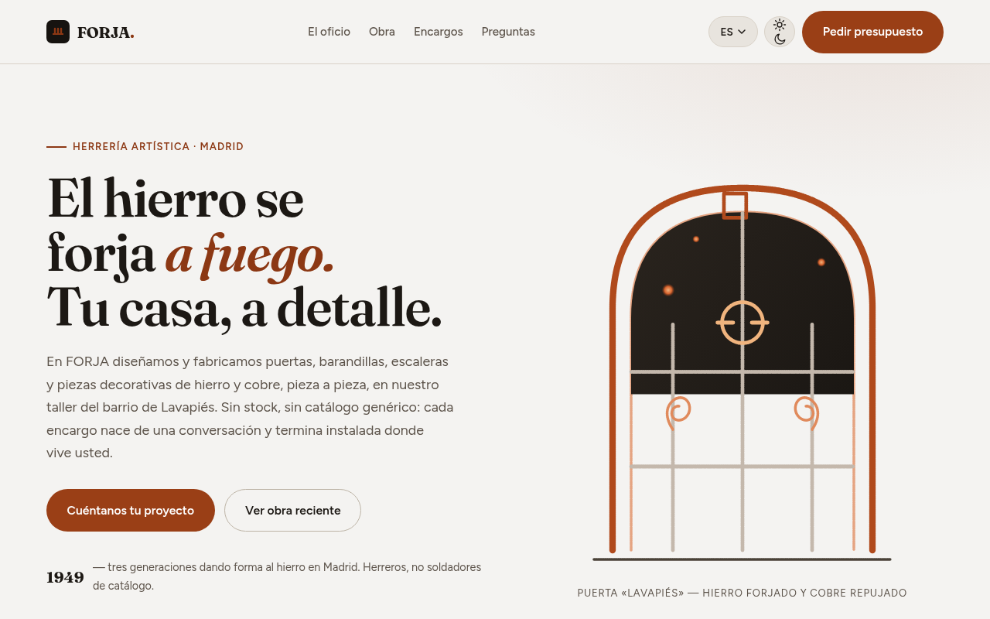Click the headline line "Tu casa, a detalle."
The height and width of the screenshot is (619, 990).
[x=244, y=308]
